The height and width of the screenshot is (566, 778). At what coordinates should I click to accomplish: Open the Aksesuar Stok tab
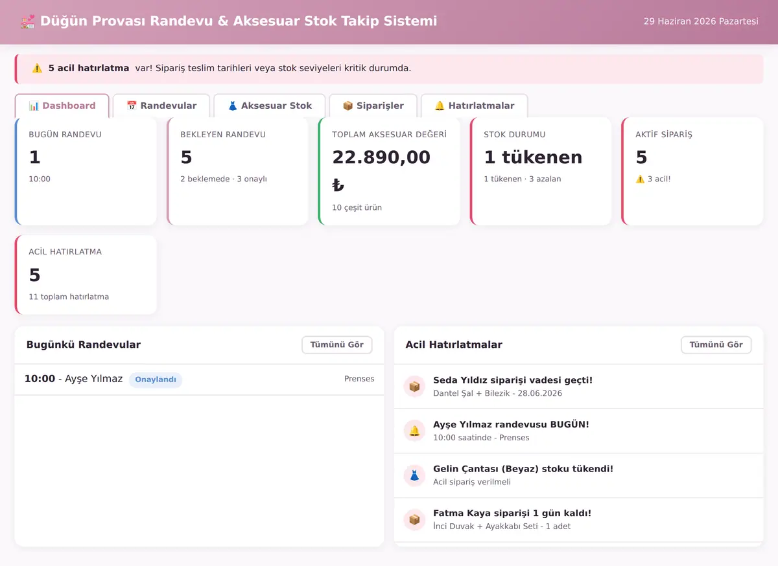point(270,106)
